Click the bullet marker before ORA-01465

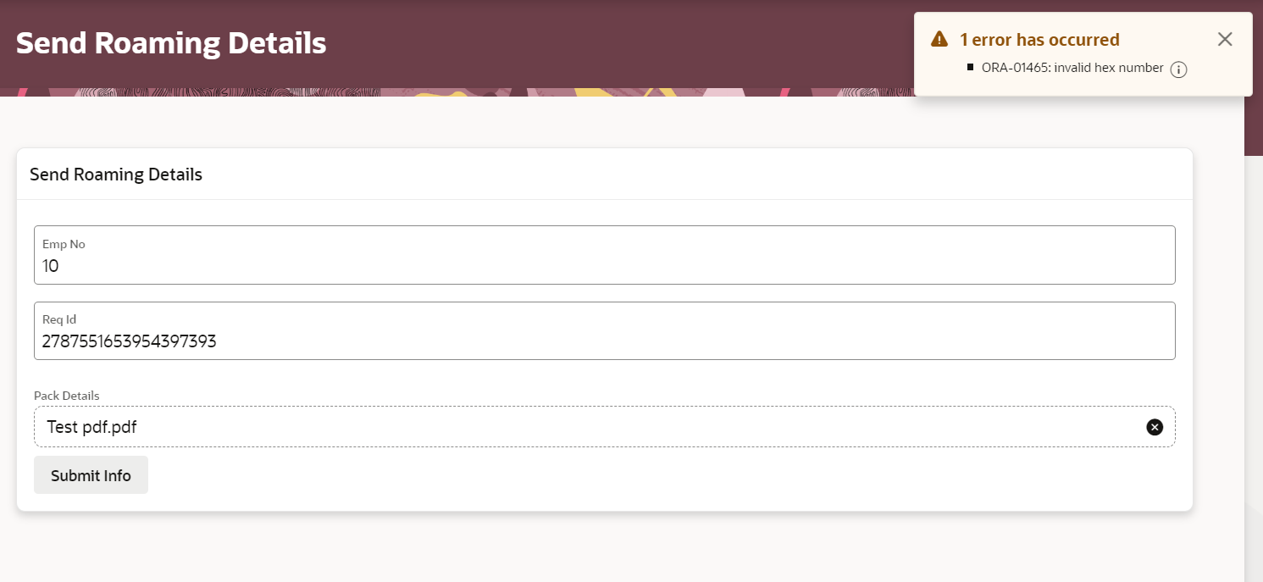pos(970,66)
